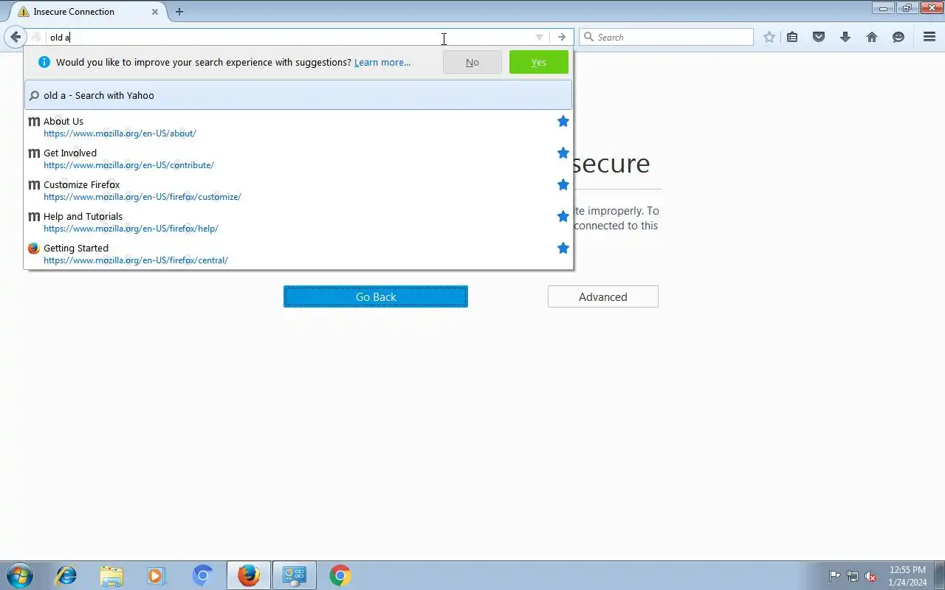Open the Windows Start button

point(20,575)
